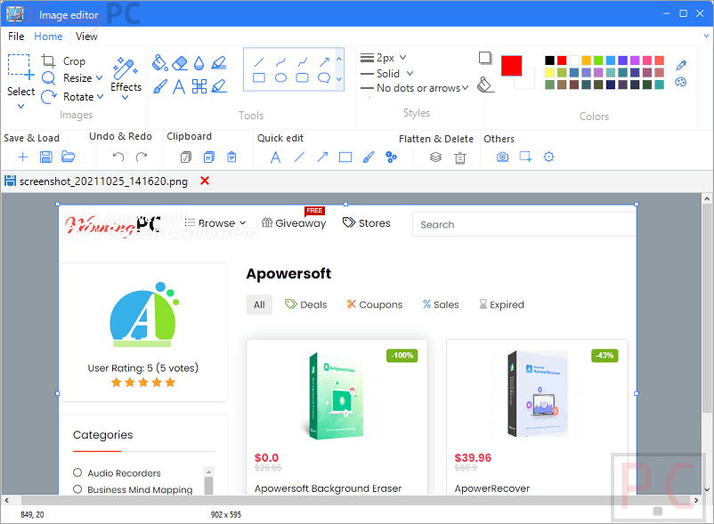This screenshot has height=524, width=714.
Task: Click the new image plus icon
Action: 23,157
